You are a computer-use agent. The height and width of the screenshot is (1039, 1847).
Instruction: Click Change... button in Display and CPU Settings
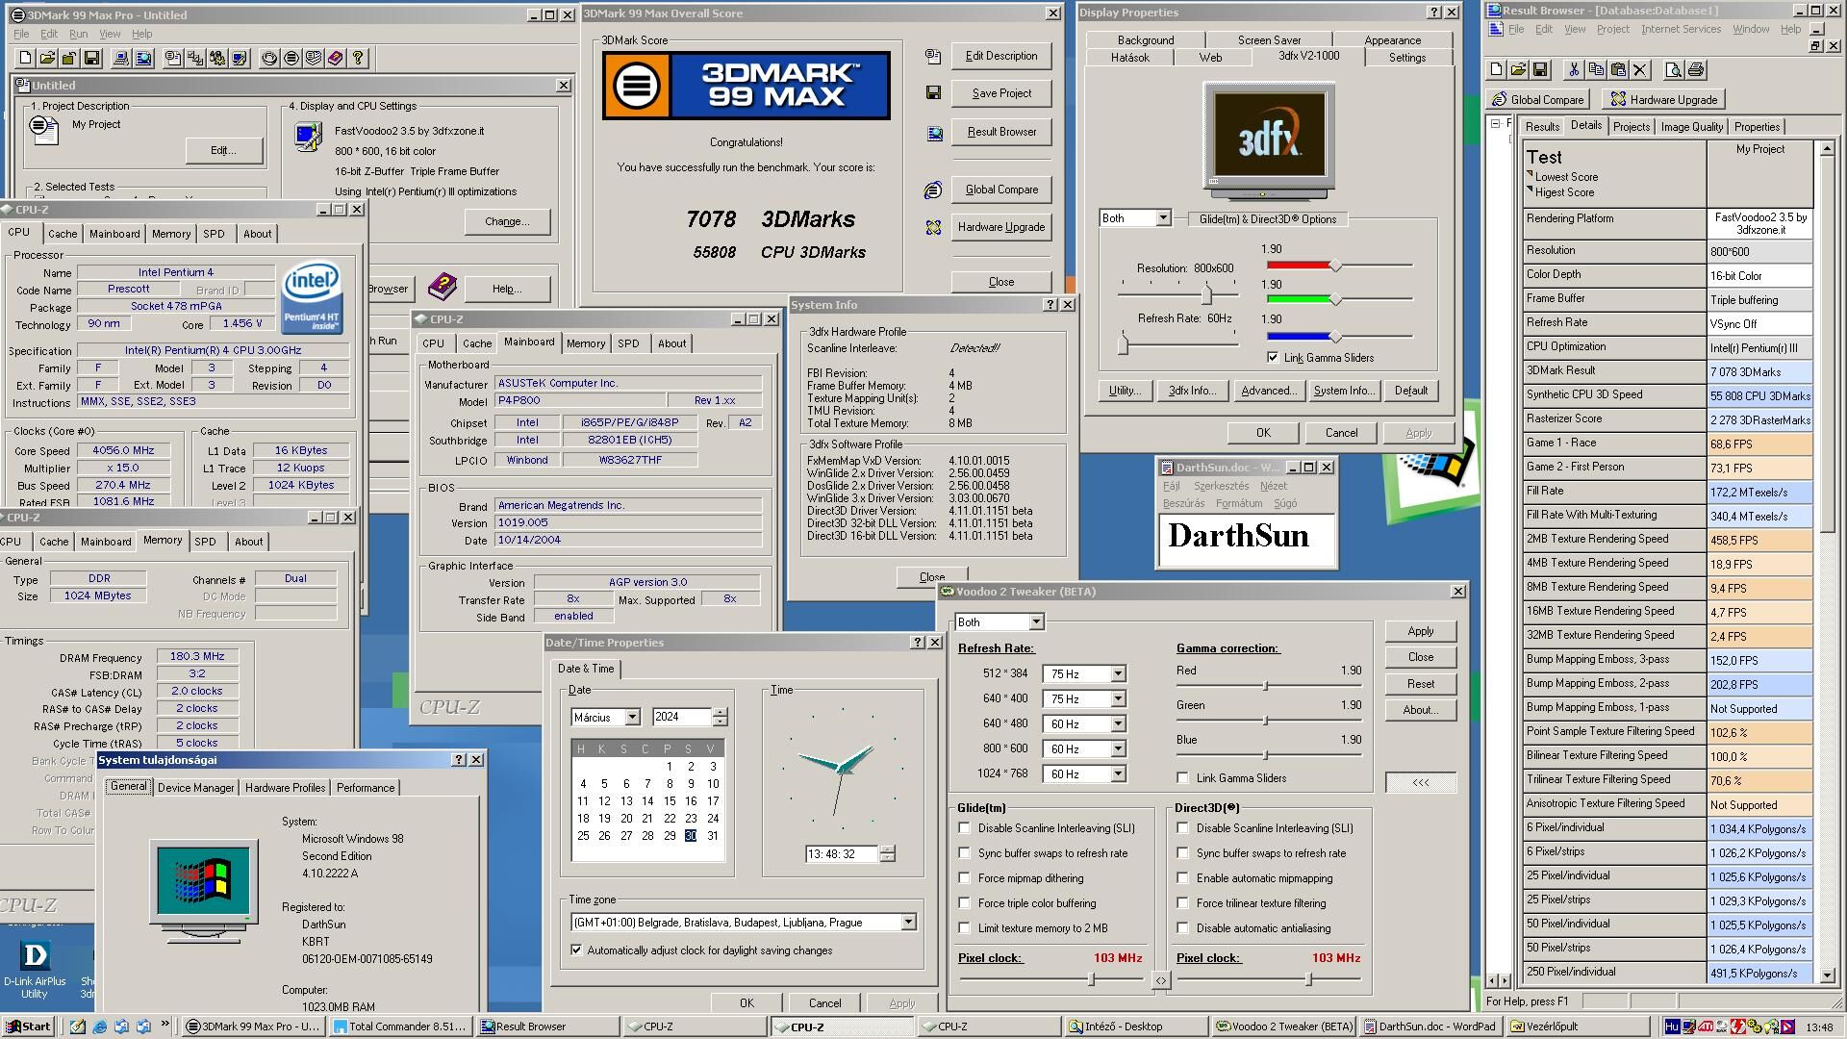507,221
